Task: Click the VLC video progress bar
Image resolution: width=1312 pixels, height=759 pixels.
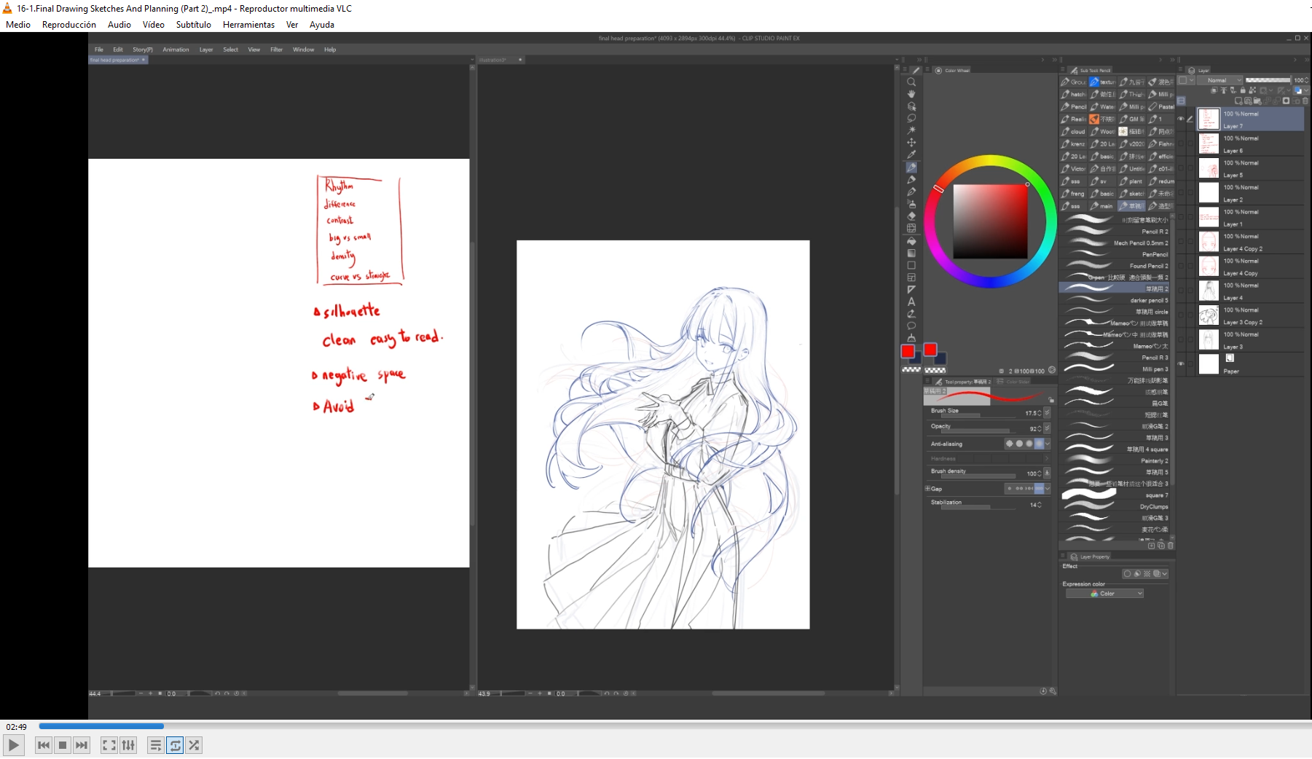Action: 674,726
